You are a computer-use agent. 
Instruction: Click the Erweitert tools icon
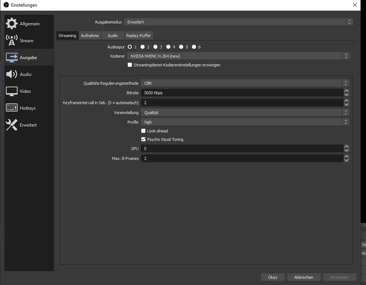coord(12,125)
